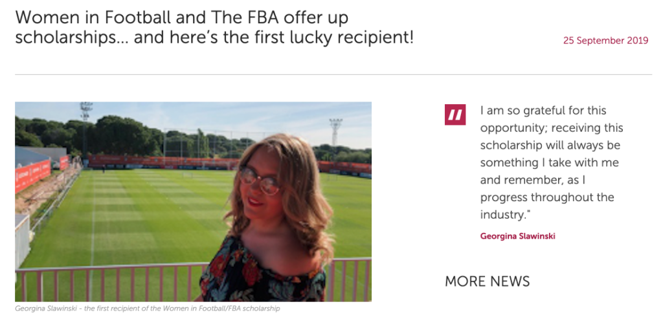Click the horizontal divider below the headline
The height and width of the screenshot is (315, 663).
pos(333,75)
